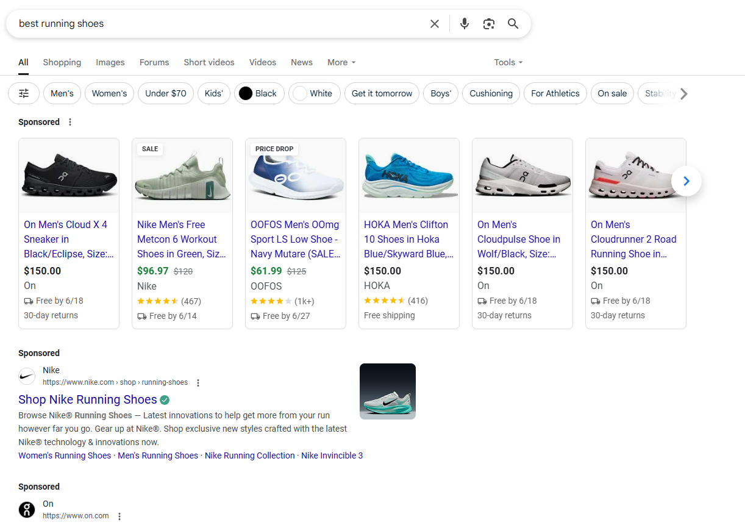The width and height of the screenshot is (745, 525).
Task: Toggle the Cushioning filter chip
Action: 491,93
